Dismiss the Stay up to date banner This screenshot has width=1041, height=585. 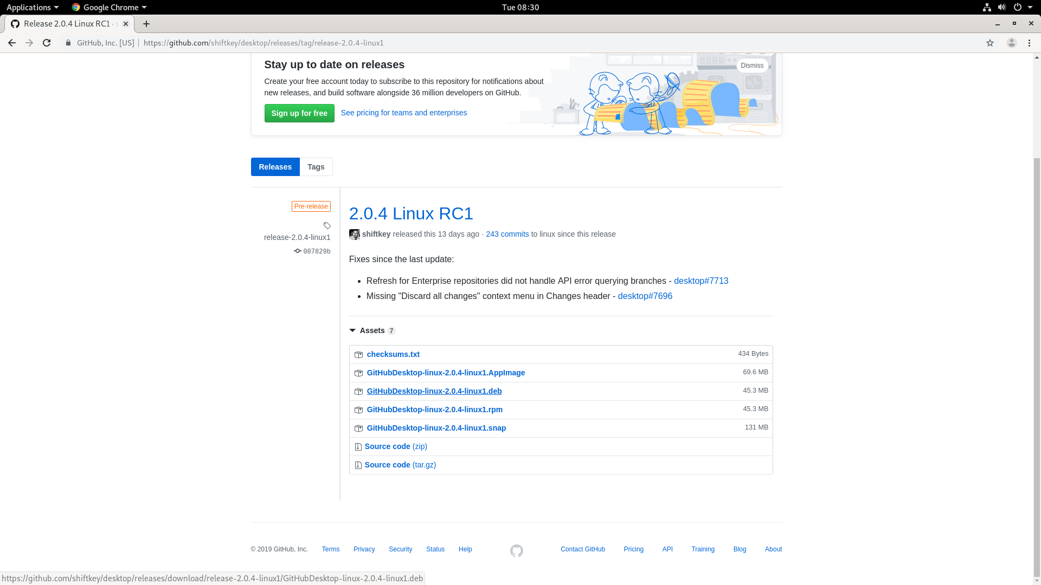coord(752,66)
